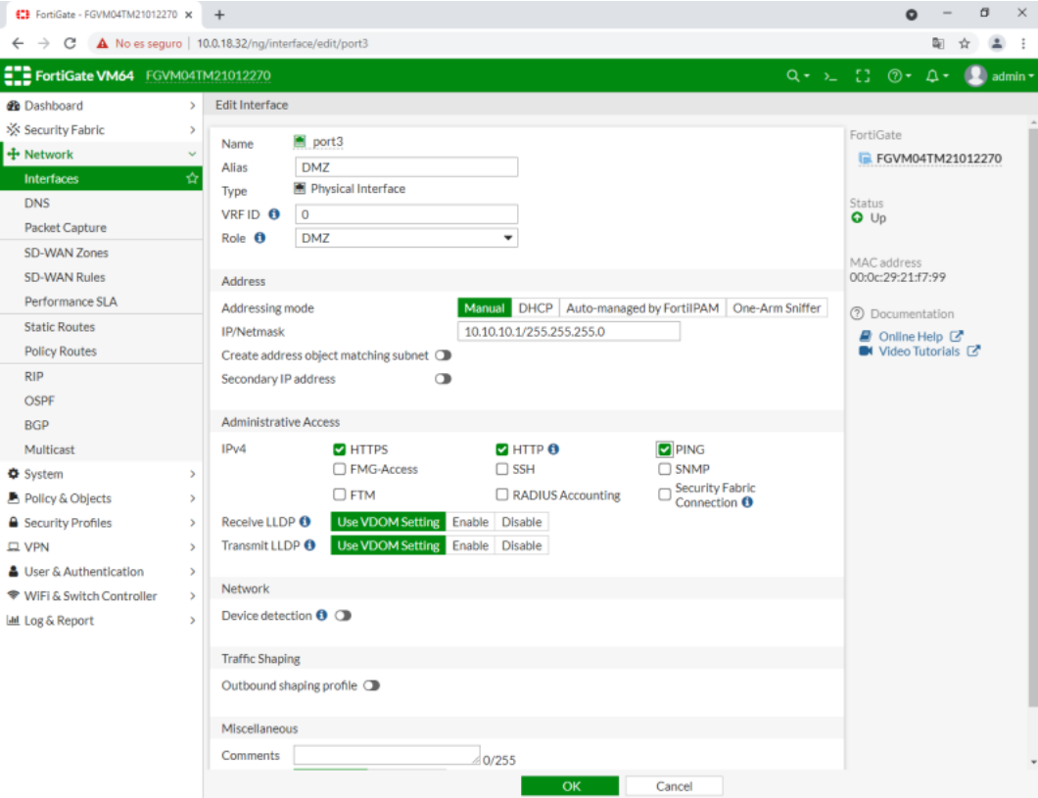The image size is (1038, 798).
Task: Expand the Security Fabric menu
Action: click(101, 129)
